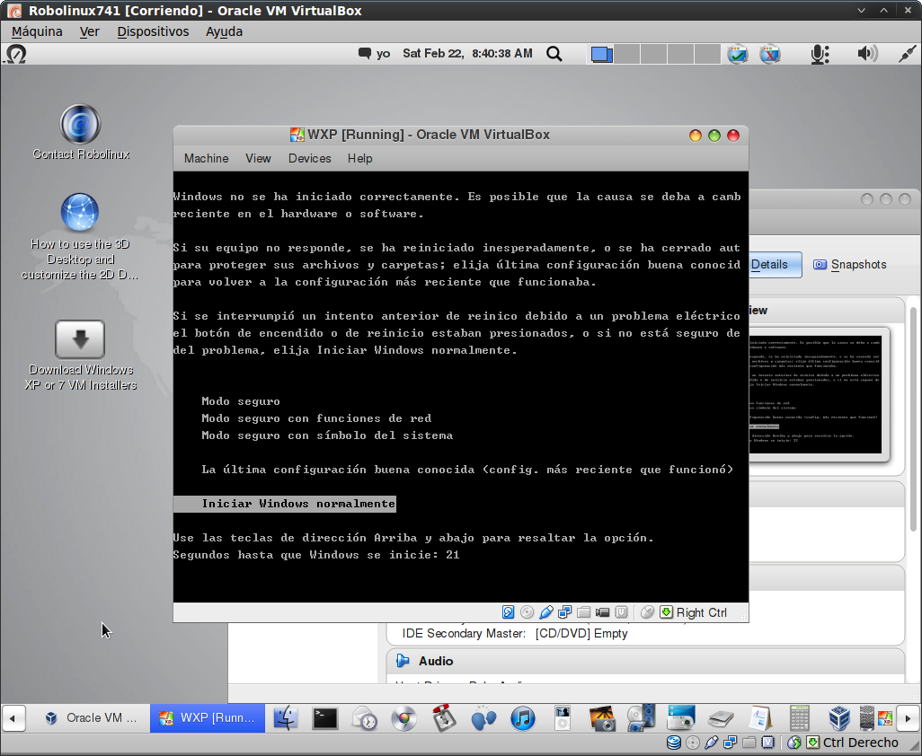Click the USB devices icon in WXP status bar
The width and height of the screenshot is (922, 756).
(546, 612)
